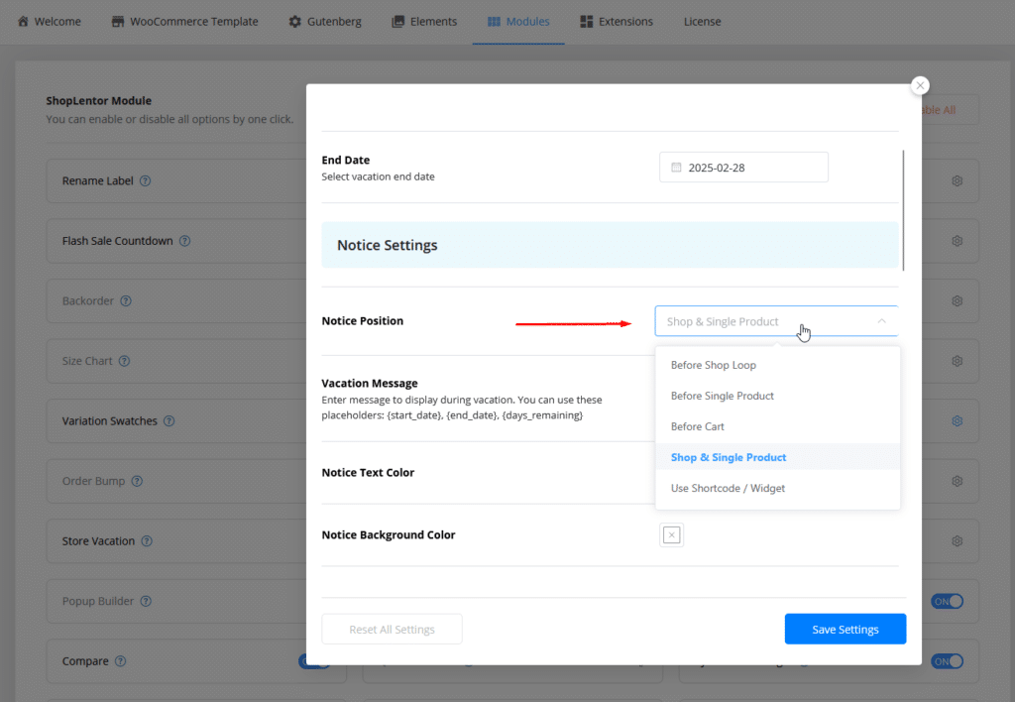Click help icon next to Size Chart

click(124, 361)
